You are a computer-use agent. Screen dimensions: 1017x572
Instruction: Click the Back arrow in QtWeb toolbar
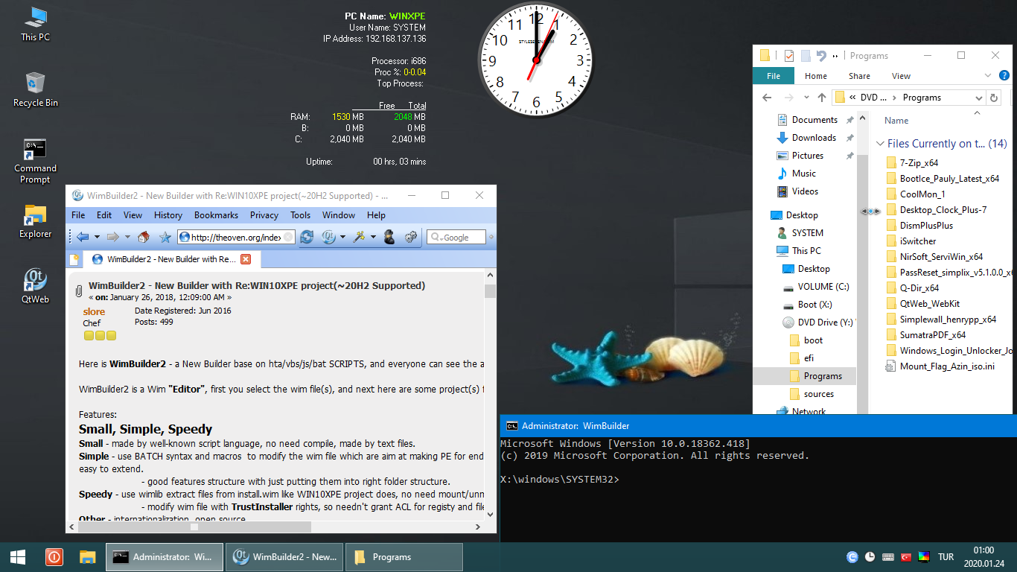coord(82,237)
